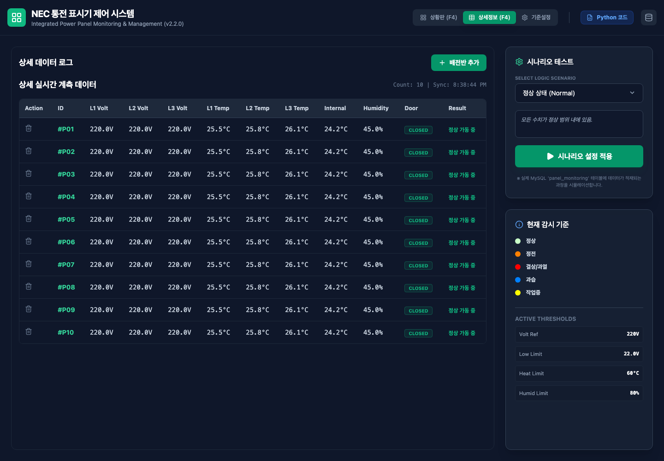The width and height of the screenshot is (664, 461).
Task: Click the Low Limit 22.0V field
Action: pyautogui.click(x=579, y=354)
